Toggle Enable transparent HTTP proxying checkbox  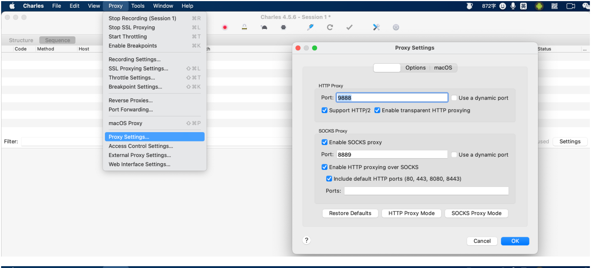coord(377,110)
